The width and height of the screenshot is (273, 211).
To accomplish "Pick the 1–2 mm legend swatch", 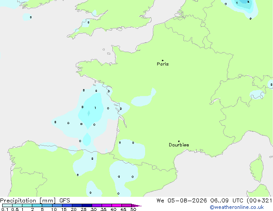I will pyautogui.click(x=27, y=205).
